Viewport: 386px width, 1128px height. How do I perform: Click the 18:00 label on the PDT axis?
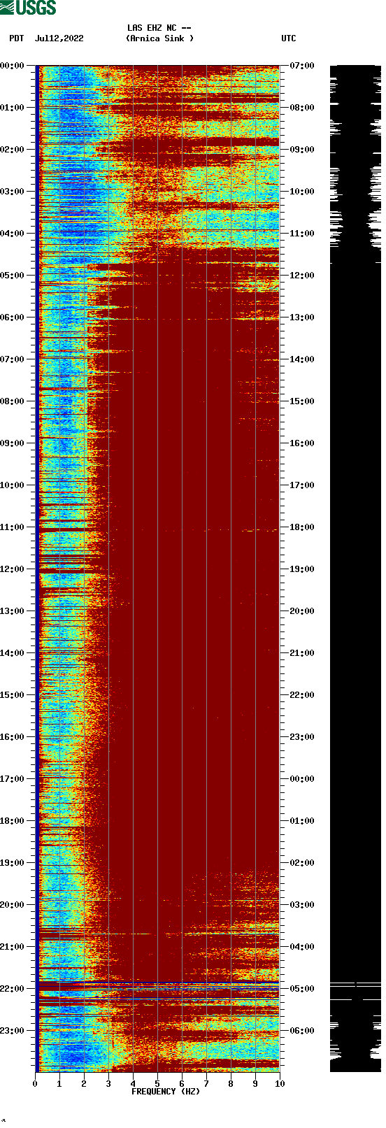pos(13,821)
